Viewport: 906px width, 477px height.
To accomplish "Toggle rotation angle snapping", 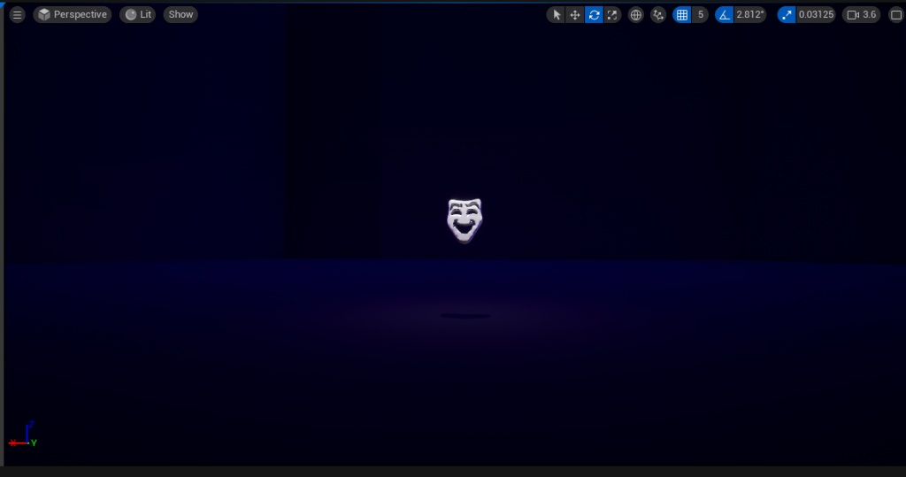I will click(x=725, y=14).
